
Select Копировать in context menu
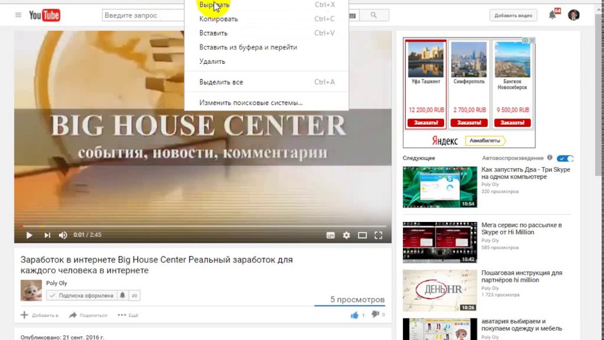coord(267,19)
